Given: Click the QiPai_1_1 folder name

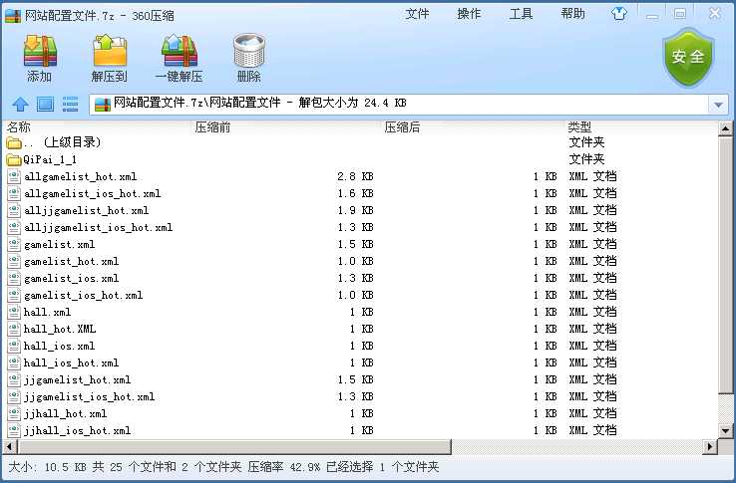Looking at the screenshot, I should tap(50, 159).
